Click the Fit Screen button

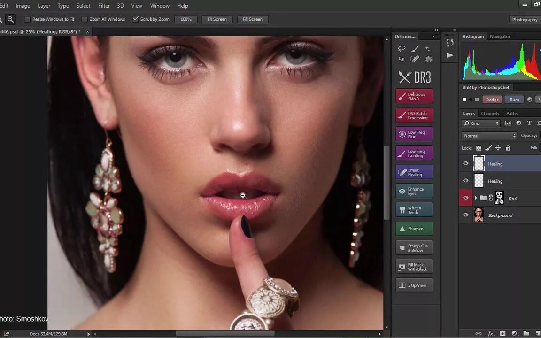(217, 19)
